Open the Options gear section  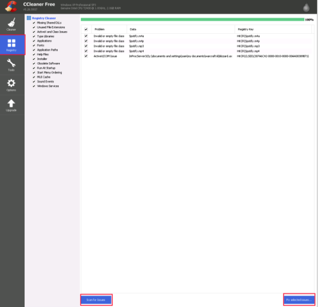click(11, 85)
